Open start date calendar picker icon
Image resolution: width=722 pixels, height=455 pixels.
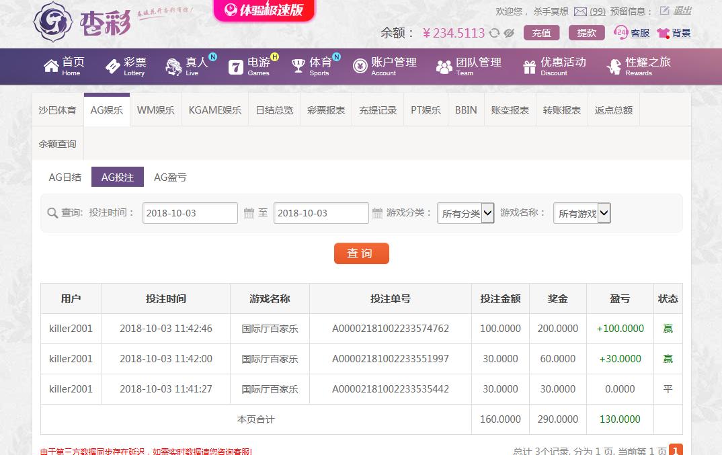[249, 213]
